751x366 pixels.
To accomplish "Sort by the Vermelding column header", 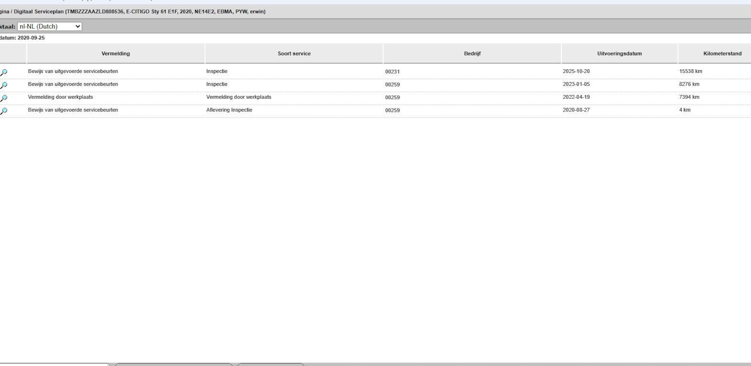I will coord(116,53).
